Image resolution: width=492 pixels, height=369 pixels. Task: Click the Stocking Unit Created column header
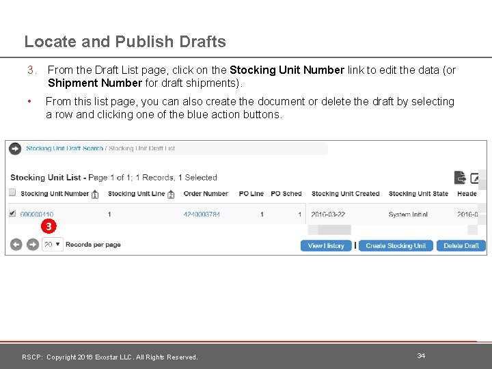coord(346,193)
